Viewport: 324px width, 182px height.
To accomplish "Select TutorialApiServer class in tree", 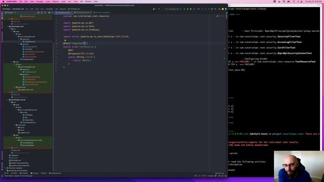I will [28, 122].
